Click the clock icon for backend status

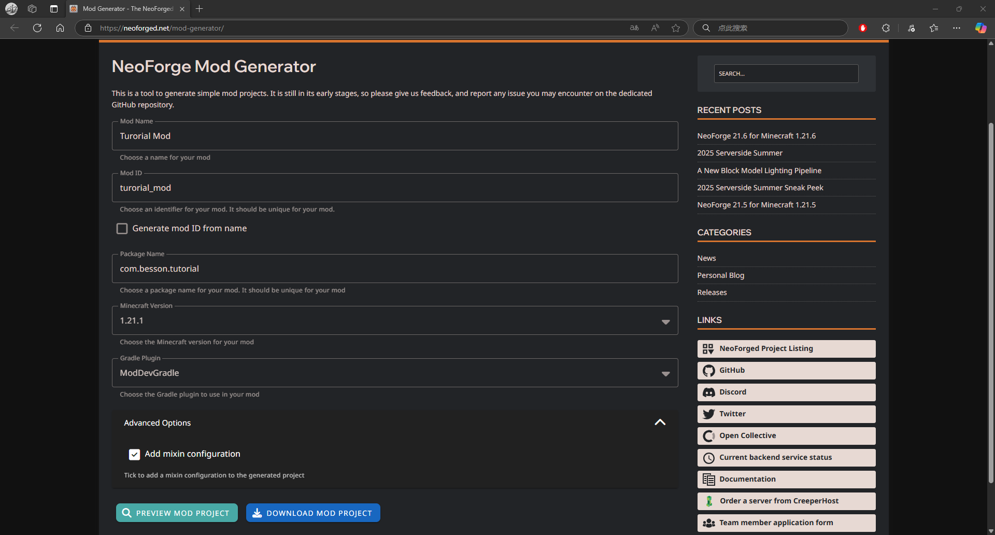[708, 458]
